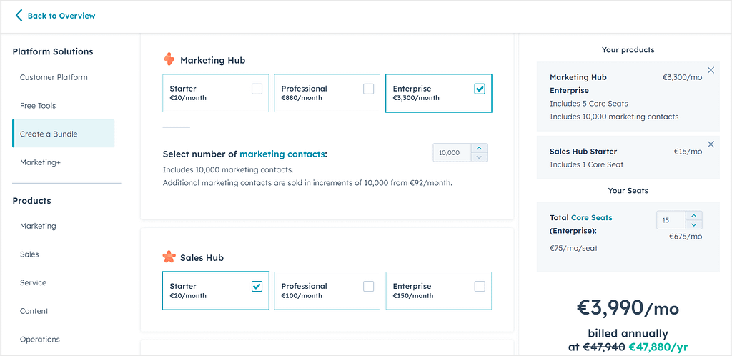Click the marketing contacts number field
The image size is (732, 356).
click(x=452, y=152)
